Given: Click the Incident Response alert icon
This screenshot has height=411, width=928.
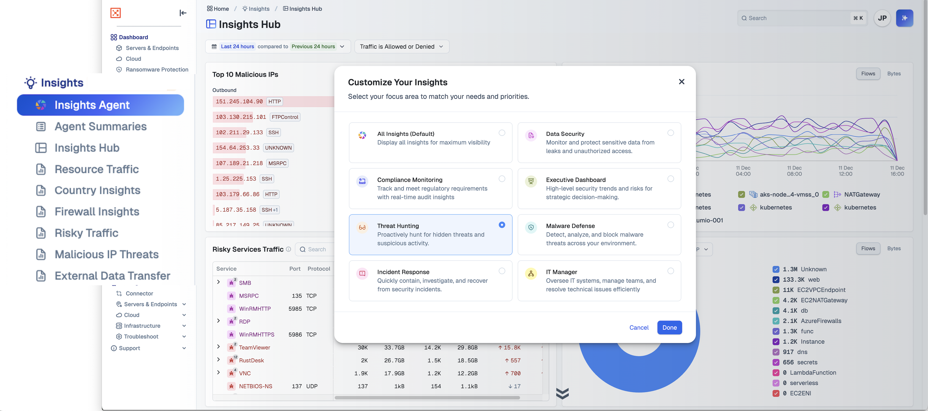Looking at the screenshot, I should click(362, 274).
